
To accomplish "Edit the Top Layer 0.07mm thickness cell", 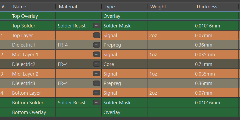I will coord(216,35).
